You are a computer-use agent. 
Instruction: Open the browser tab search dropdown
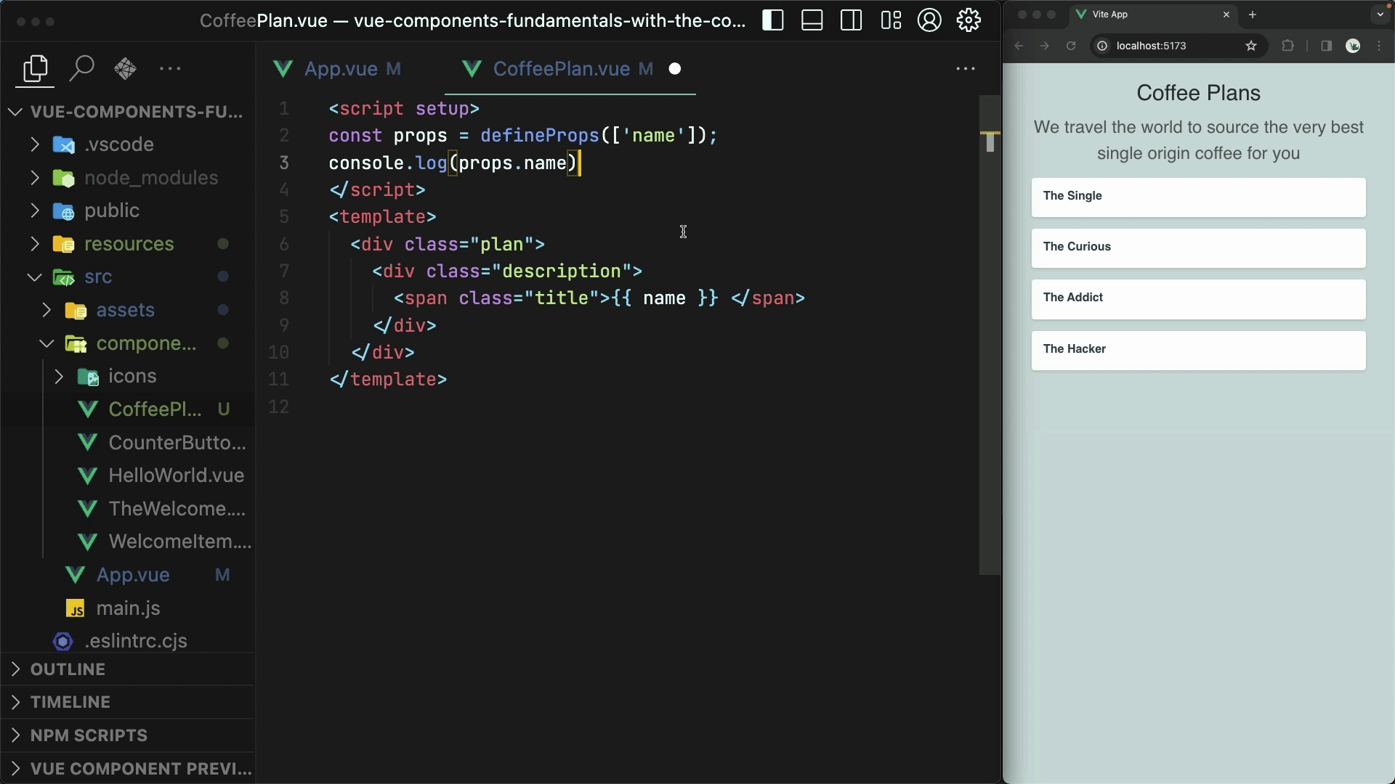[1380, 15]
